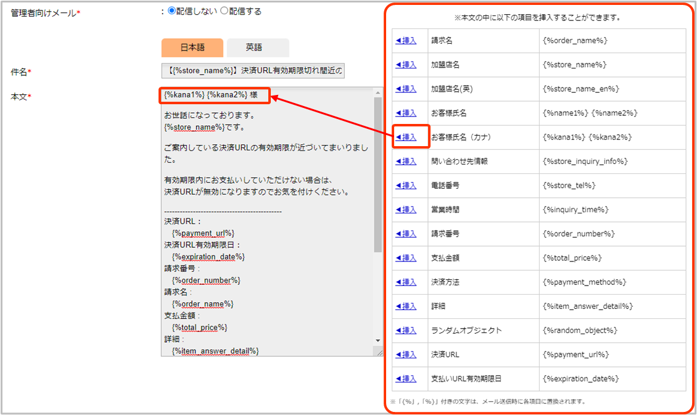Viewport: 697px width, 415px height.
Task: Click the 件名 subject input field
Action: coord(253,71)
